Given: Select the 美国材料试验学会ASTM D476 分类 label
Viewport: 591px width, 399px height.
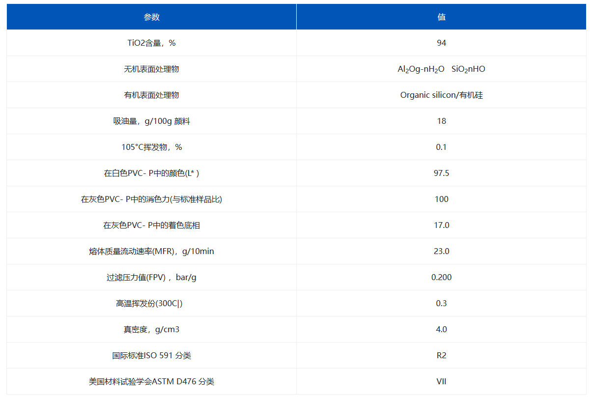Looking at the screenshot, I should coord(151,381).
